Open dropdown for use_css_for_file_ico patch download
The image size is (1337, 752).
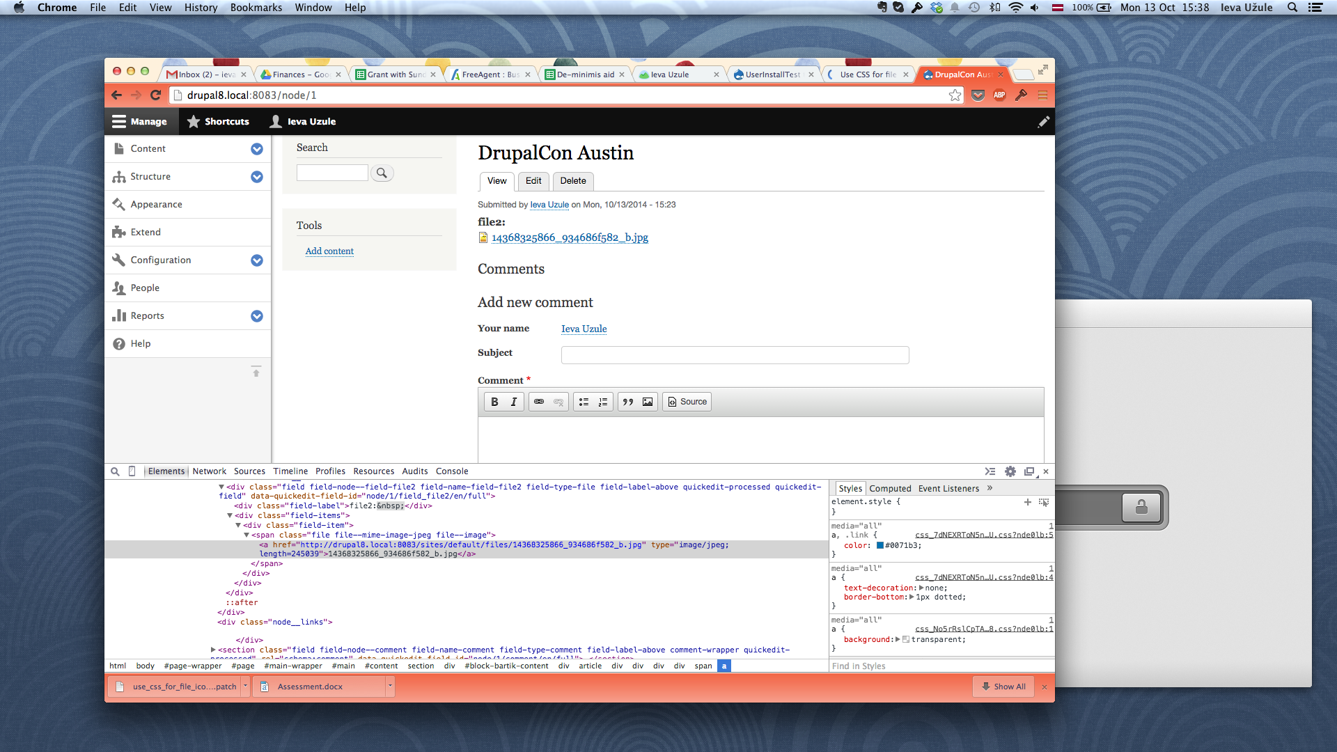(x=245, y=686)
